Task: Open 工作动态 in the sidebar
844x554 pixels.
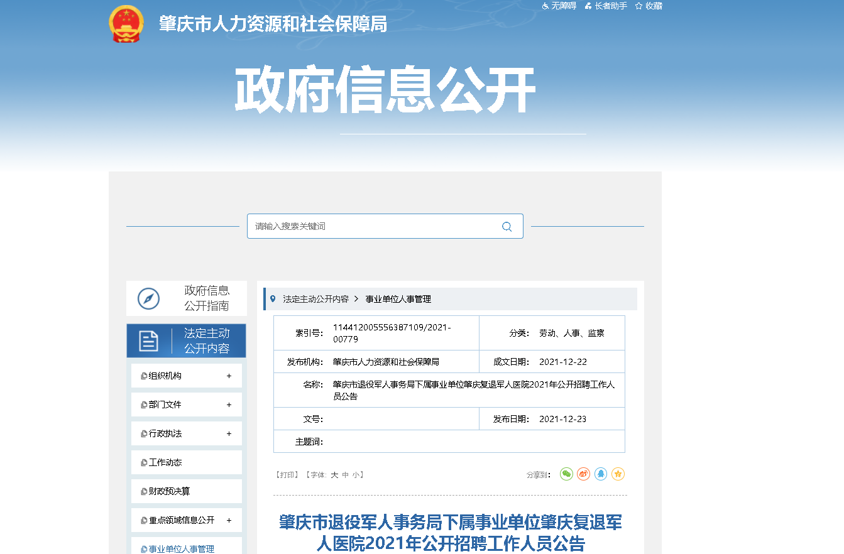Action: [165, 463]
